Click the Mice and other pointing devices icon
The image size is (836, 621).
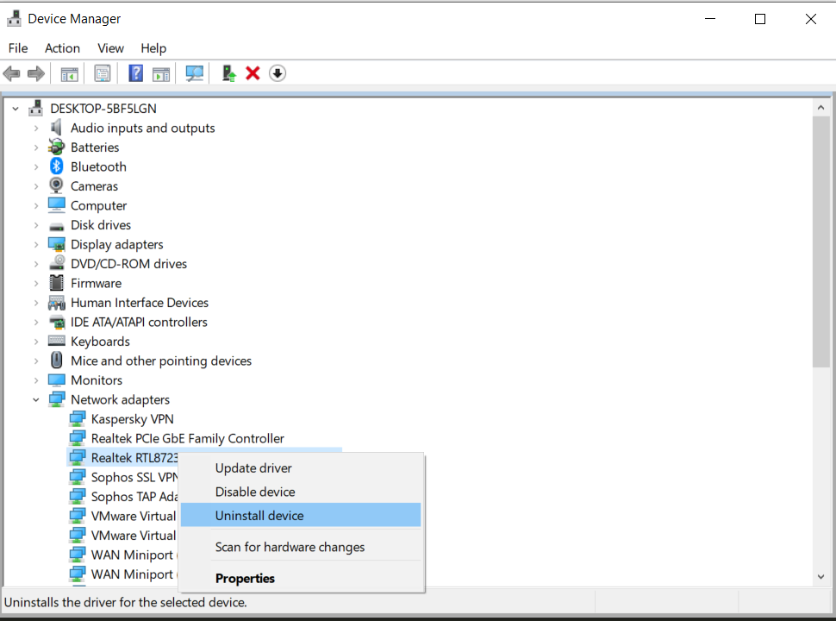pos(56,361)
